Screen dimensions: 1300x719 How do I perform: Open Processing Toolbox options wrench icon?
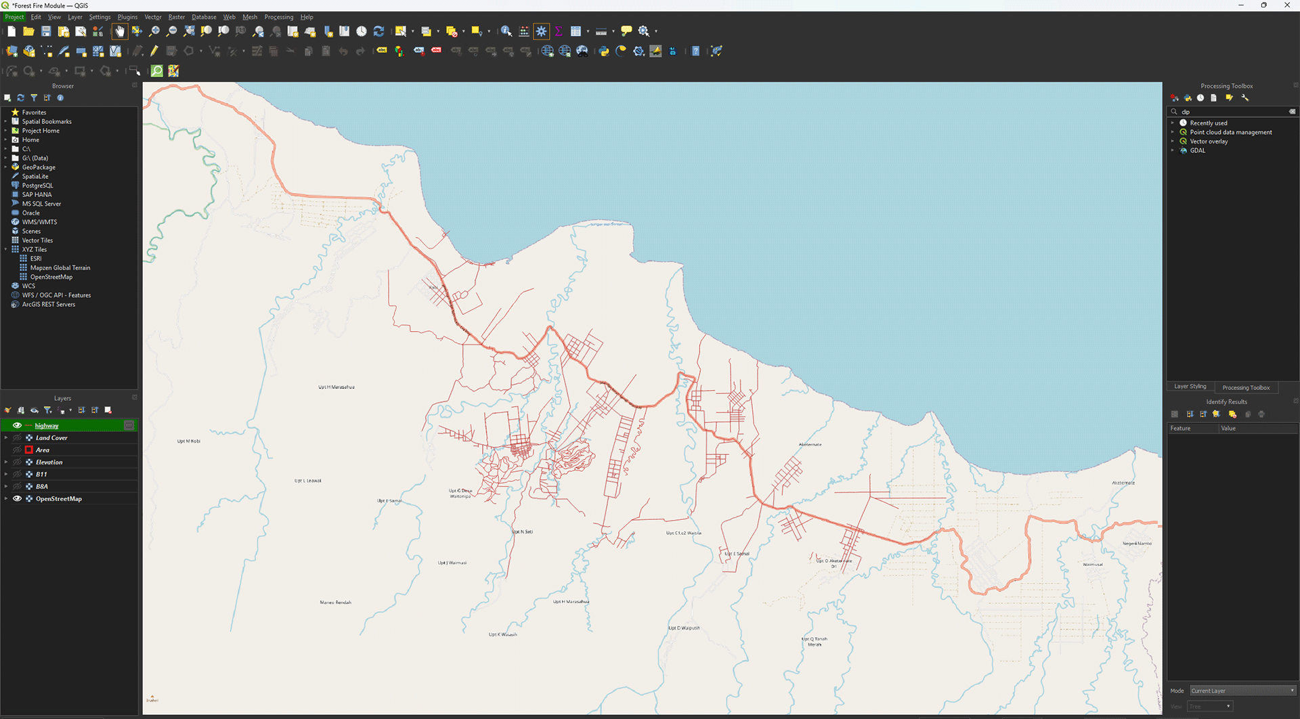coord(1244,98)
